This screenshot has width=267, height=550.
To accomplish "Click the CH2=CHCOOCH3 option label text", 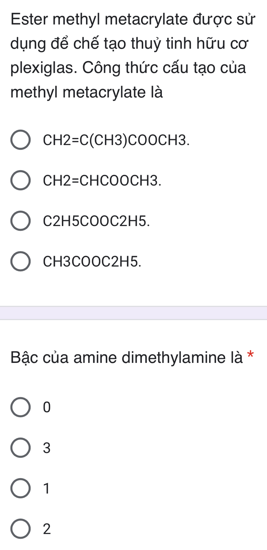I will (x=102, y=181).
